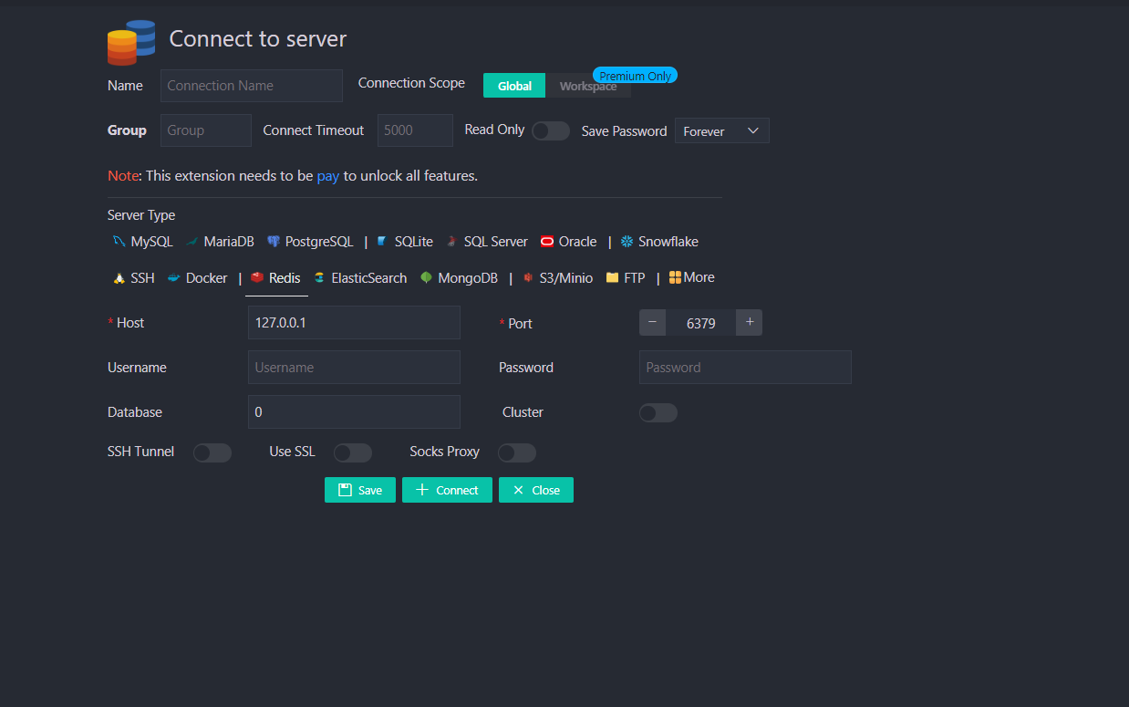Click the X icon on Close
1129x707 pixels.
tap(518, 490)
